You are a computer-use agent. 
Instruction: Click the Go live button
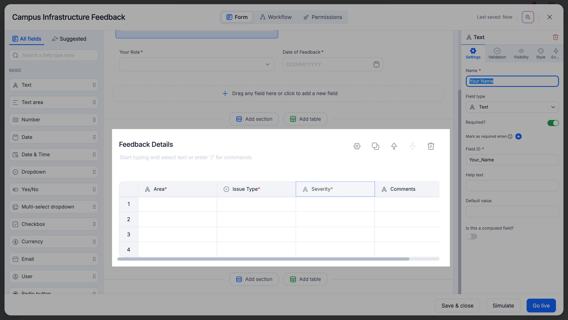[x=541, y=305]
